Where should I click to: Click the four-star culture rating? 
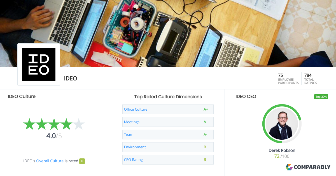tap(54, 124)
